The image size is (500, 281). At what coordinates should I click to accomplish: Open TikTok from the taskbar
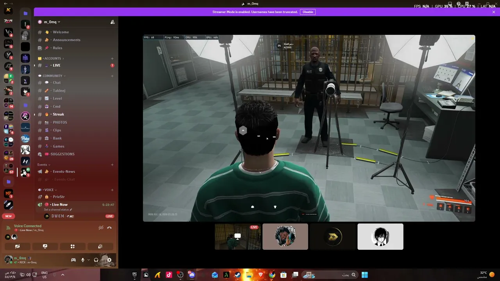(169, 275)
